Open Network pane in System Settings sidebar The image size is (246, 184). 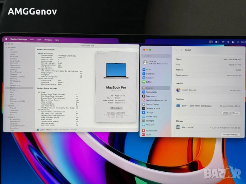coord(156,78)
